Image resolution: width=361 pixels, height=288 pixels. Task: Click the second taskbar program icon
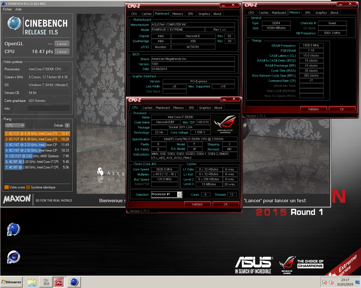(46, 282)
